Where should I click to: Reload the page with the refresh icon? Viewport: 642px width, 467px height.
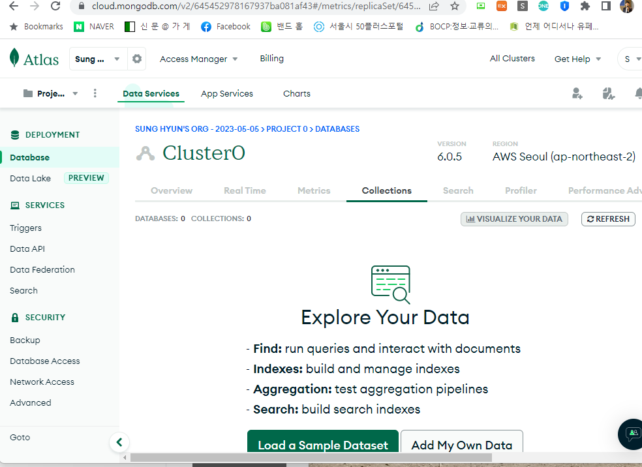click(55, 6)
